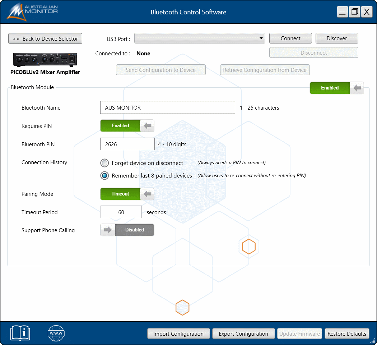Screen dimensions: 377x345
Task: Open the user manual book icon
Action: coord(20,333)
